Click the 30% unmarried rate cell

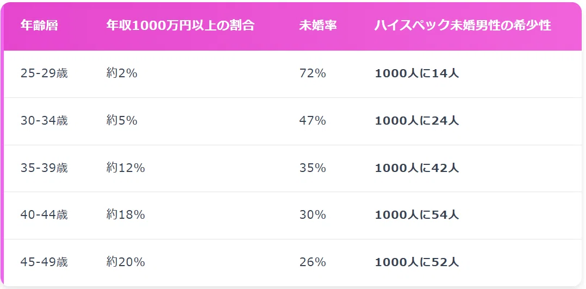coord(313,215)
